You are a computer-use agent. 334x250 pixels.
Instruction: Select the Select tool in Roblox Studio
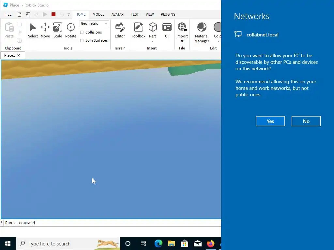(x=33, y=31)
